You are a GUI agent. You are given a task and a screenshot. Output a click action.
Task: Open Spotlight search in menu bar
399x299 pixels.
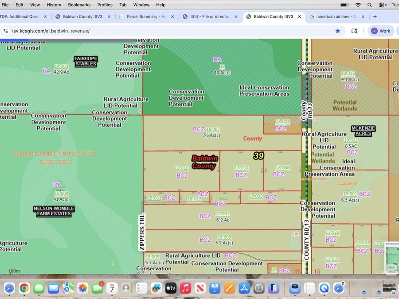pos(369,5)
